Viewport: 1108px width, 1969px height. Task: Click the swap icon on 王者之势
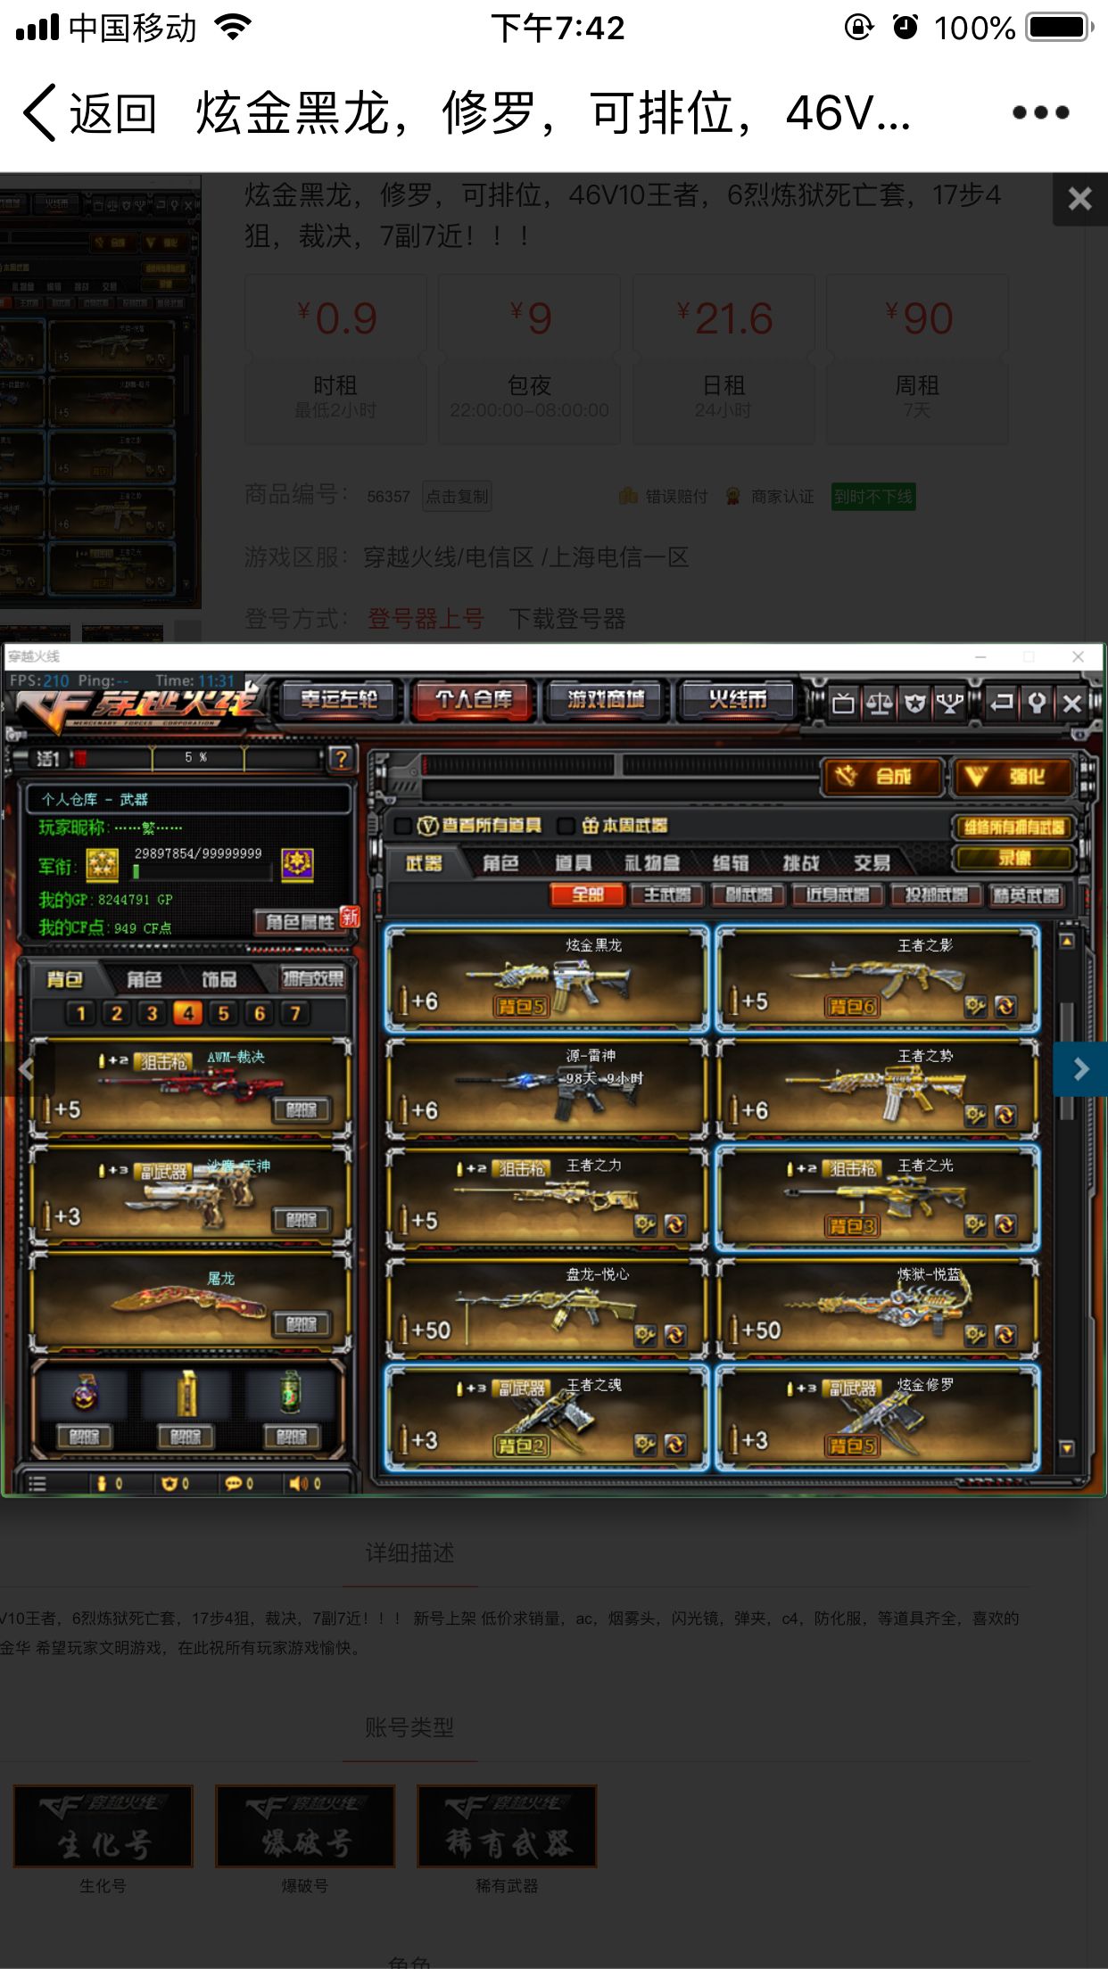pyautogui.click(x=1005, y=1116)
